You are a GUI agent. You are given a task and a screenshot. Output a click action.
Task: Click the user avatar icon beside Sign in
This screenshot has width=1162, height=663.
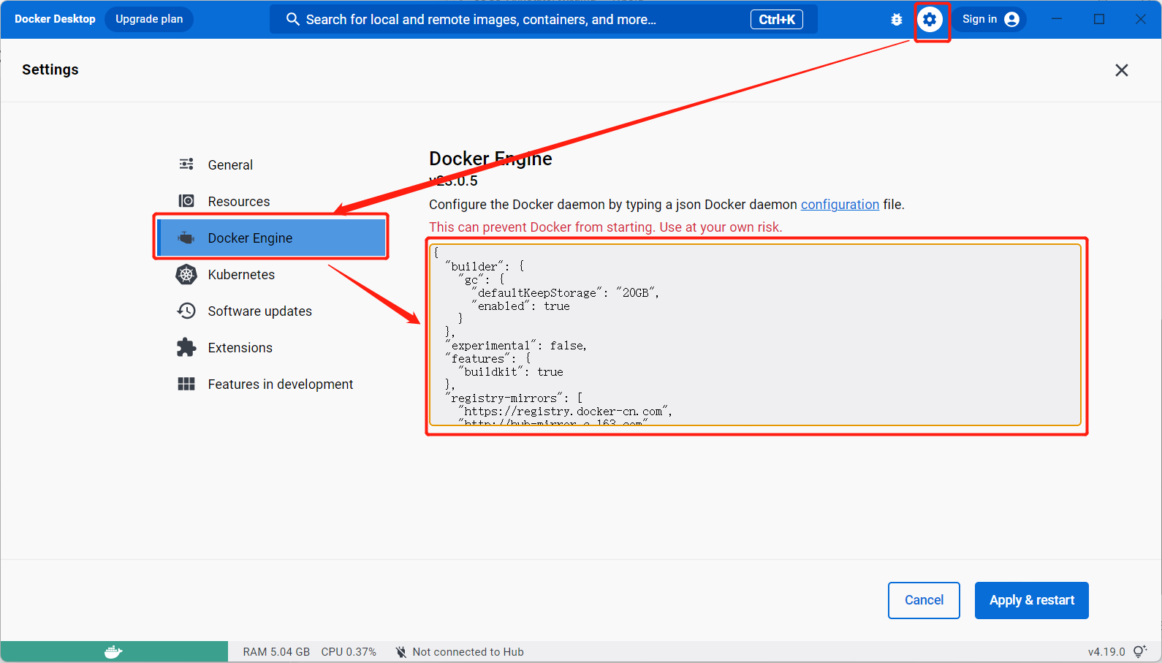point(1011,20)
